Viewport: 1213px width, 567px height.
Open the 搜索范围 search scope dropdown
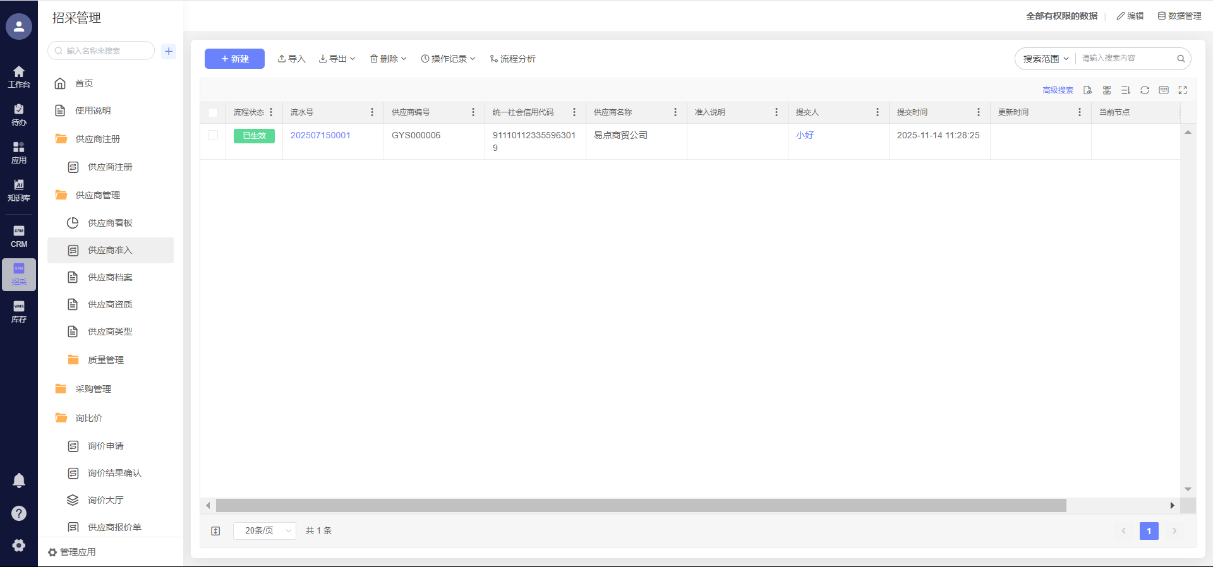(1046, 59)
